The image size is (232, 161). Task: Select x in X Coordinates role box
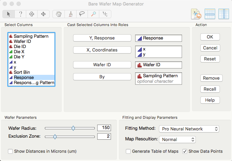pos(159,49)
